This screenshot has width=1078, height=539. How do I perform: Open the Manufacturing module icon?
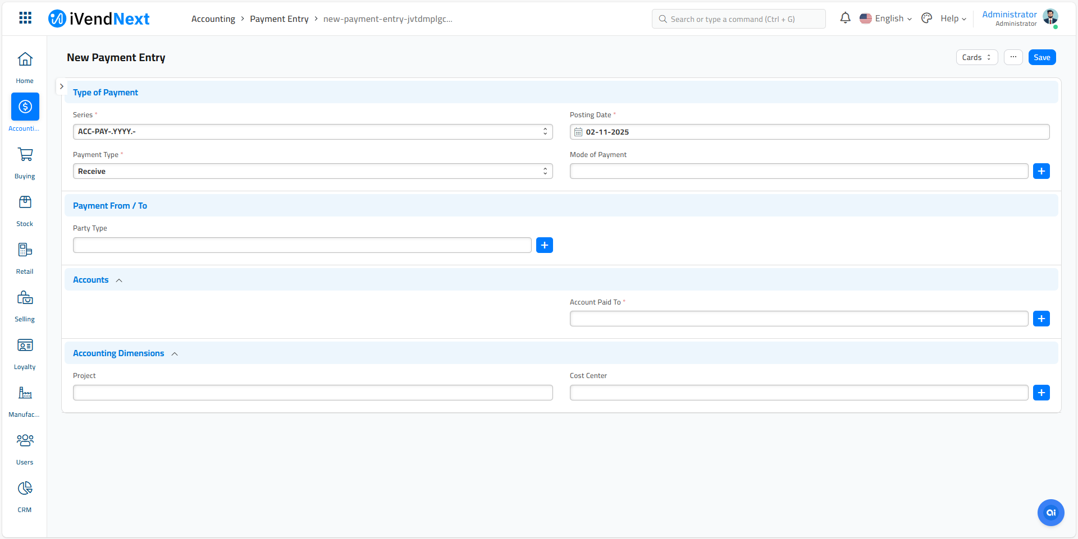point(25,393)
